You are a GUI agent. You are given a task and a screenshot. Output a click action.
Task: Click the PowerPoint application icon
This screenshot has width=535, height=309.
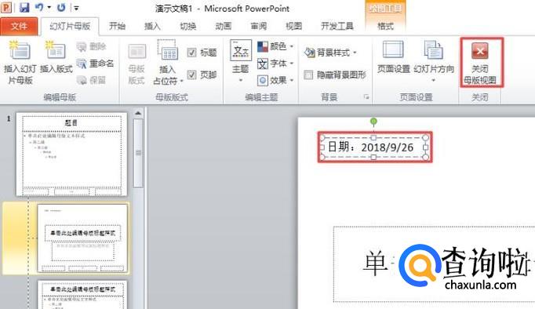tap(6, 7)
